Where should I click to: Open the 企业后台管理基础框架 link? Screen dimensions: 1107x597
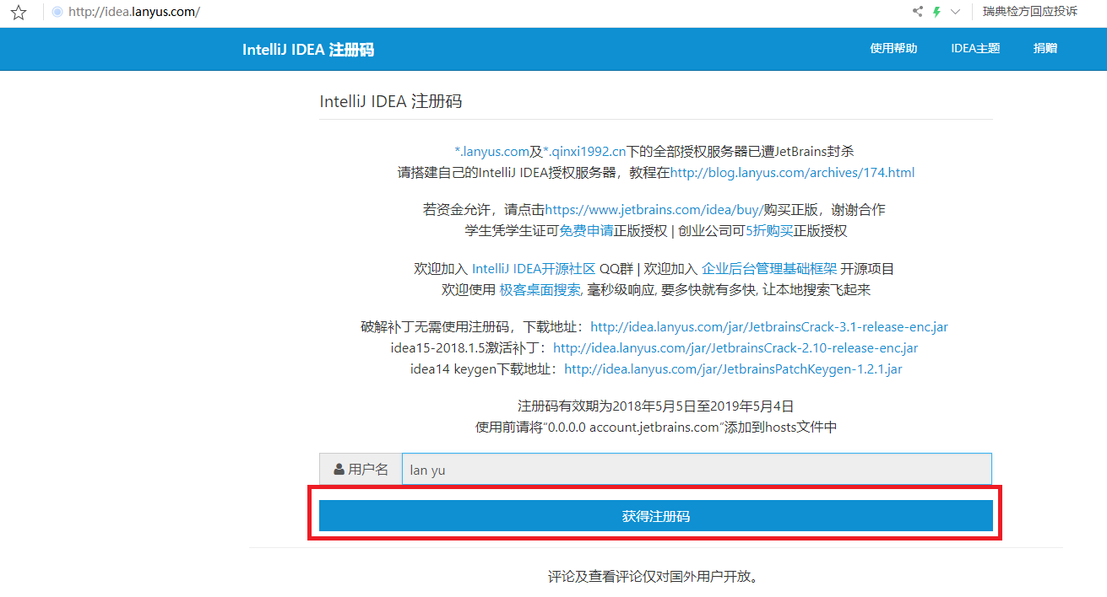pos(769,270)
